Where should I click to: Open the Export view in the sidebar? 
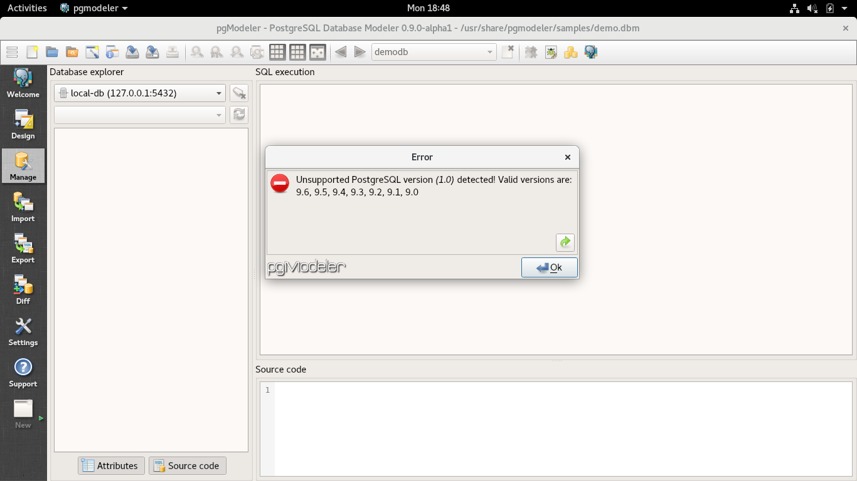(23, 247)
